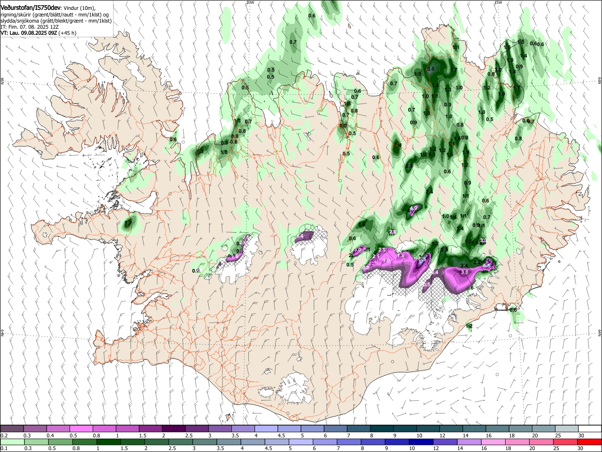Pick the dark navy swatch after 10 in rain scale

tap(420, 442)
